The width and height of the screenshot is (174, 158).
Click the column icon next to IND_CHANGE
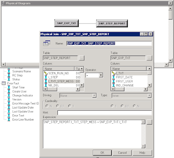[114, 86]
